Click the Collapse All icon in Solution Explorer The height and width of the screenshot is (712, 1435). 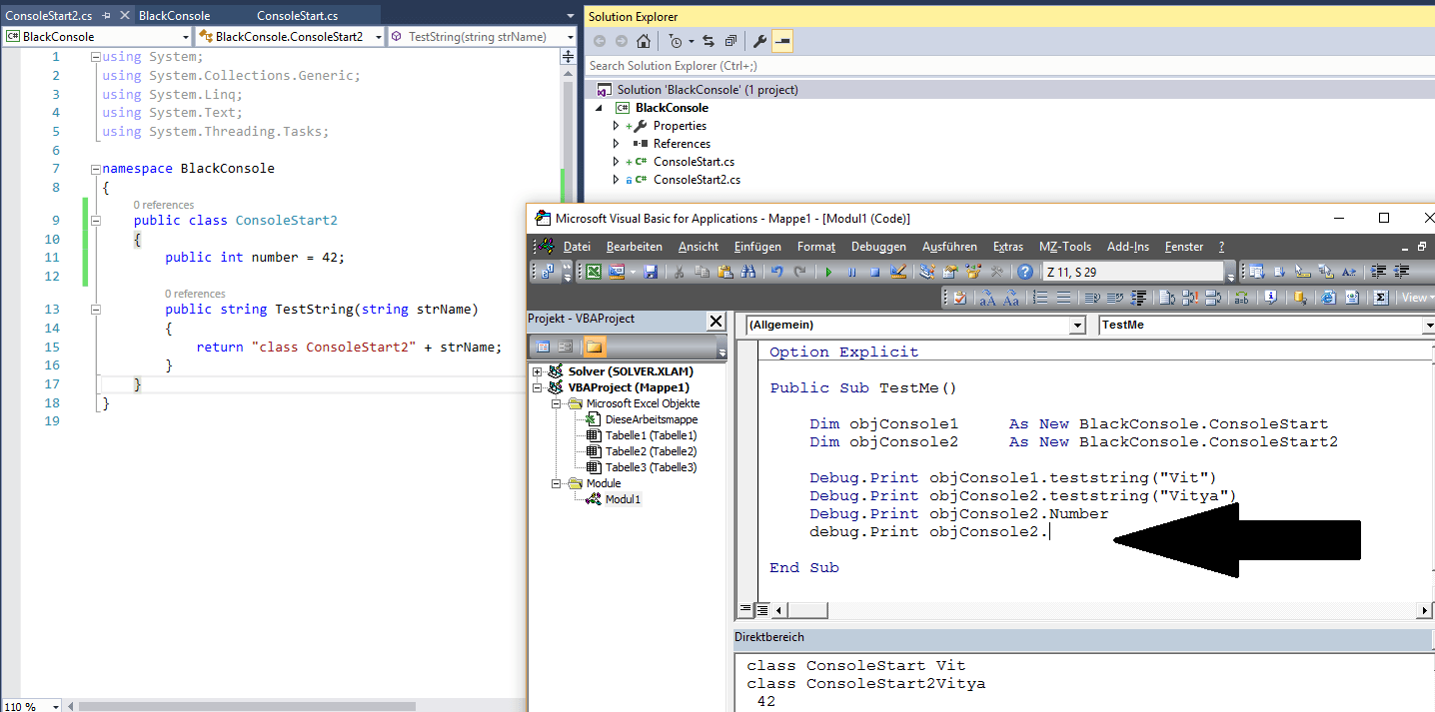(x=730, y=41)
